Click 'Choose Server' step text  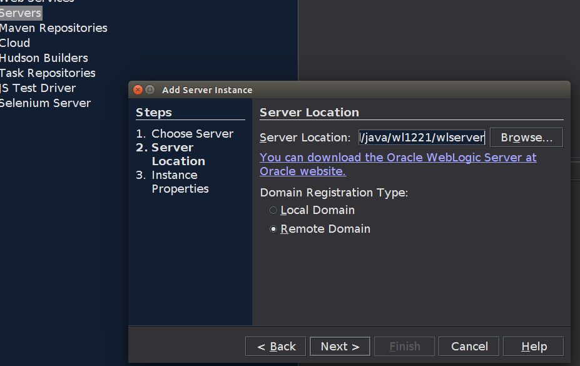click(x=192, y=133)
